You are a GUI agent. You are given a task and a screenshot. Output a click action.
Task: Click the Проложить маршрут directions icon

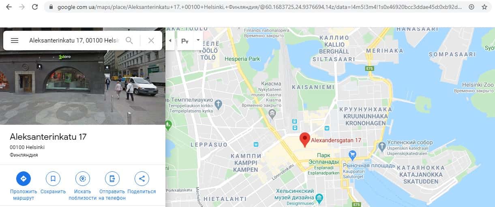[x=24, y=179]
